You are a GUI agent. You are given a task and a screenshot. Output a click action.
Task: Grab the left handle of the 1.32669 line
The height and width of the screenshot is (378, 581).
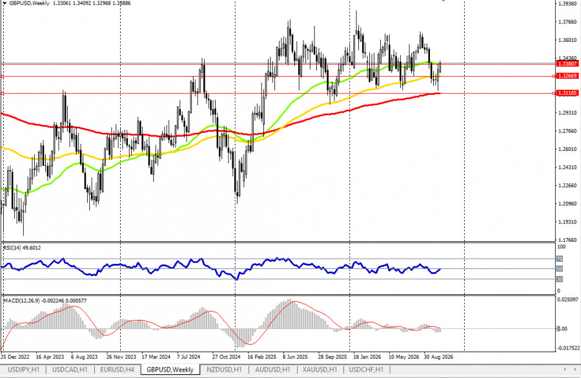2,76
